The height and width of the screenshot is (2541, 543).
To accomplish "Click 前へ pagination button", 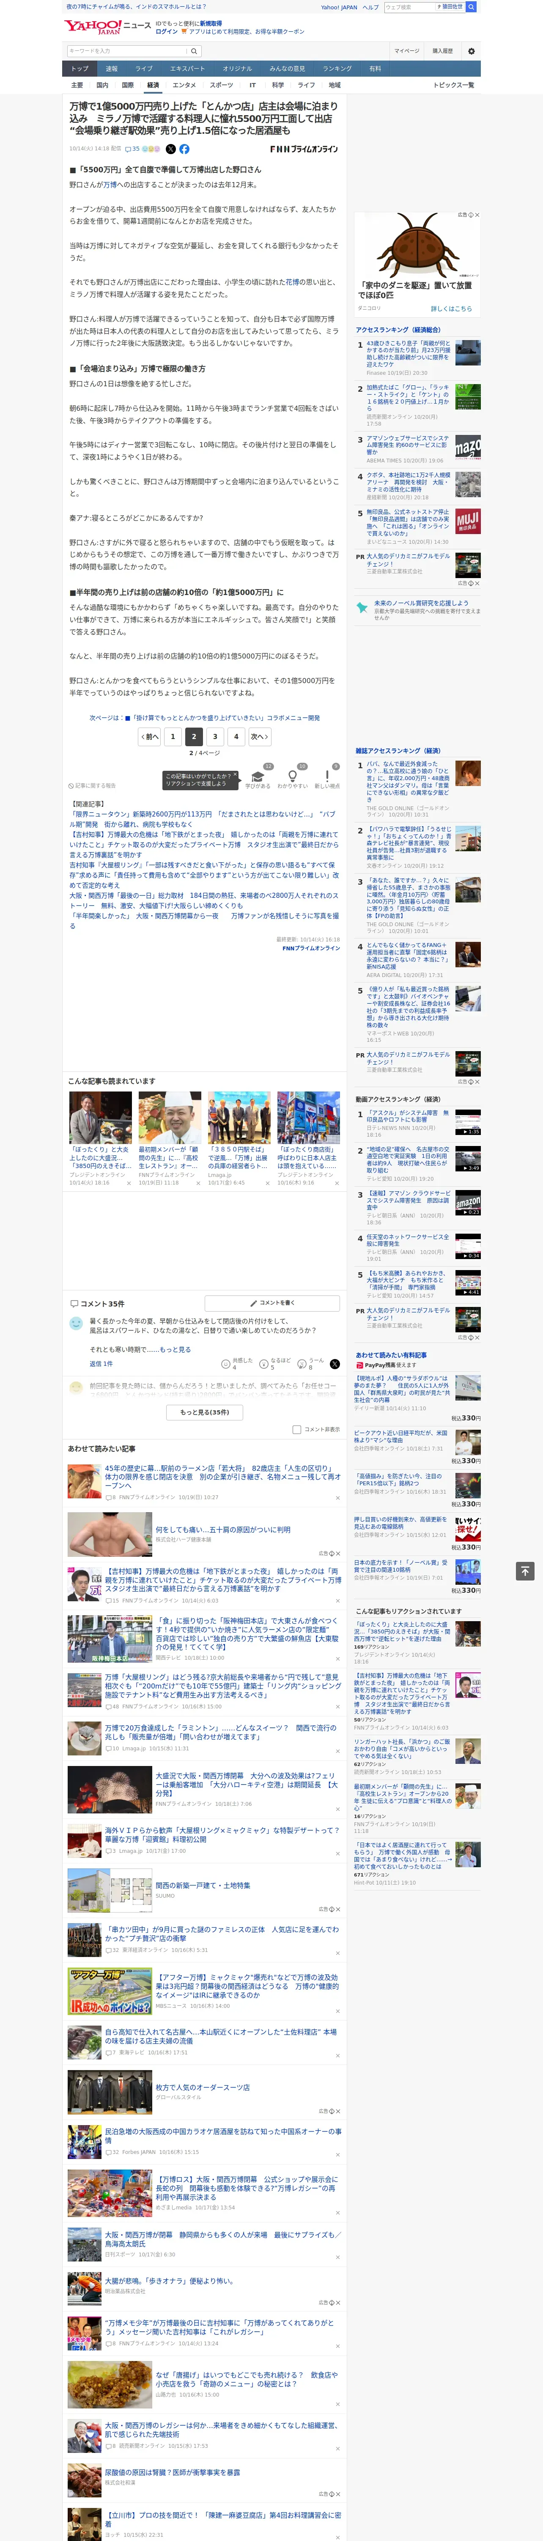I will (x=150, y=736).
